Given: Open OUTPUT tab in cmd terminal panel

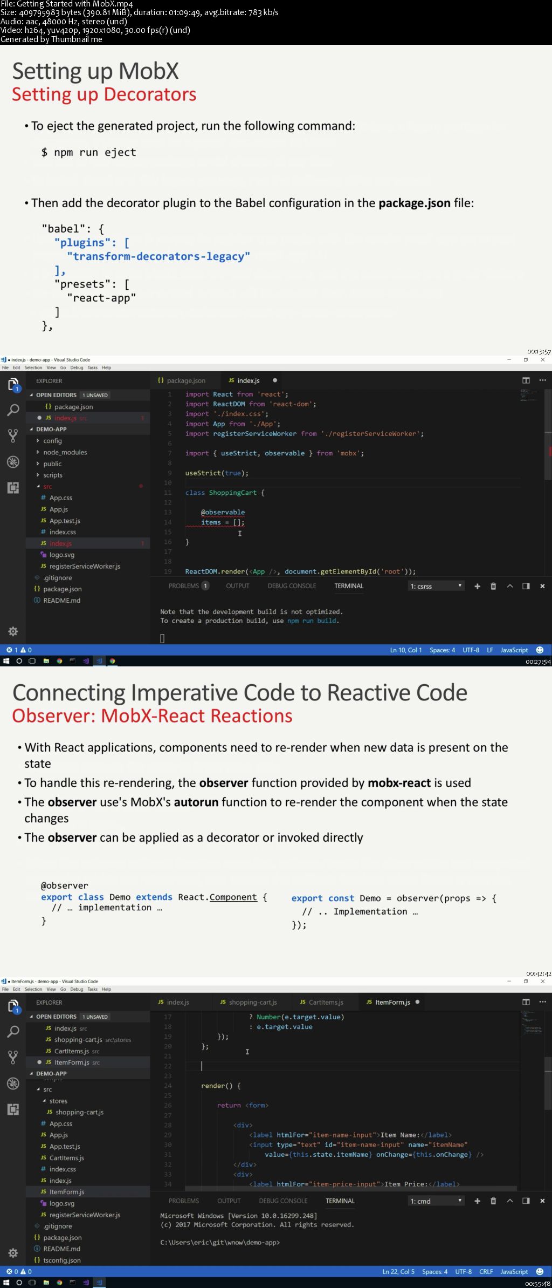Looking at the screenshot, I should coord(229,1201).
